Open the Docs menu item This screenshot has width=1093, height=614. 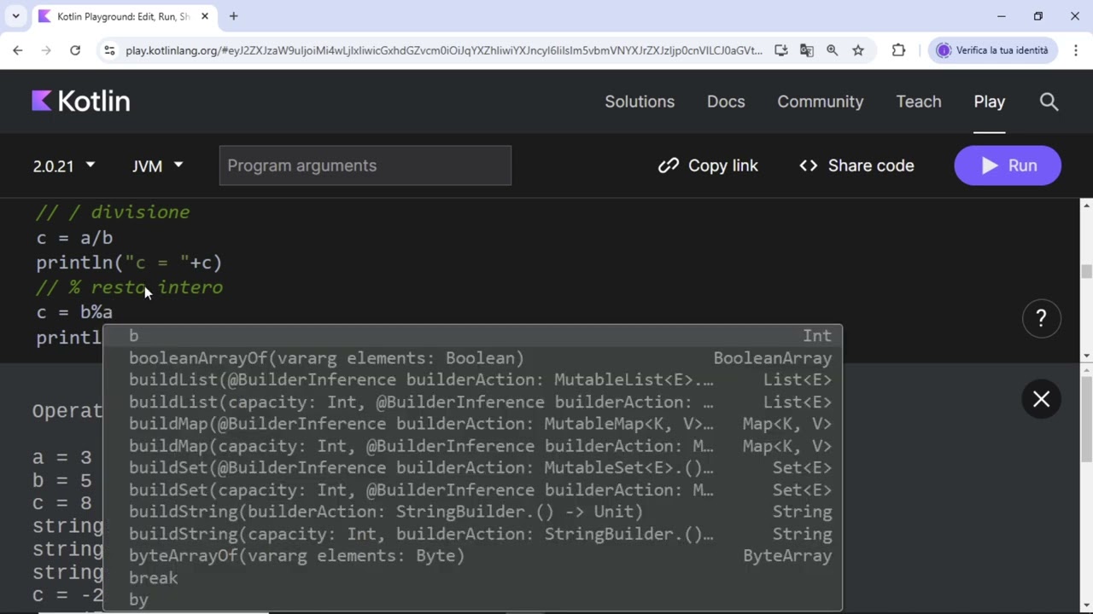pos(726,101)
